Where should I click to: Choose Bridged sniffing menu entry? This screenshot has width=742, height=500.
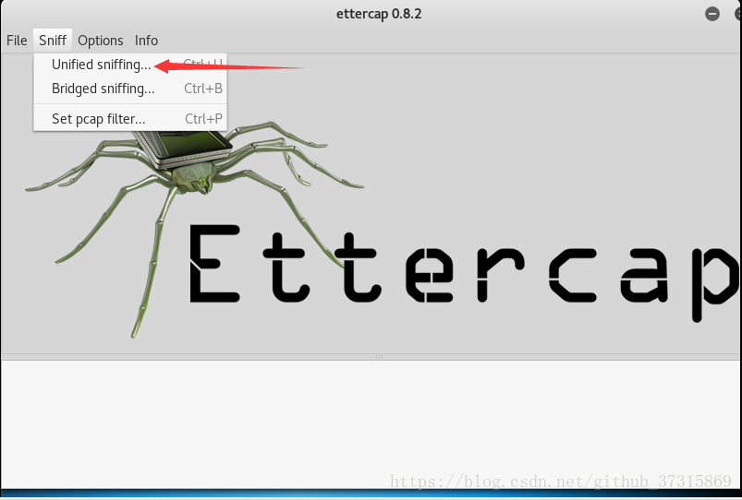point(130,89)
